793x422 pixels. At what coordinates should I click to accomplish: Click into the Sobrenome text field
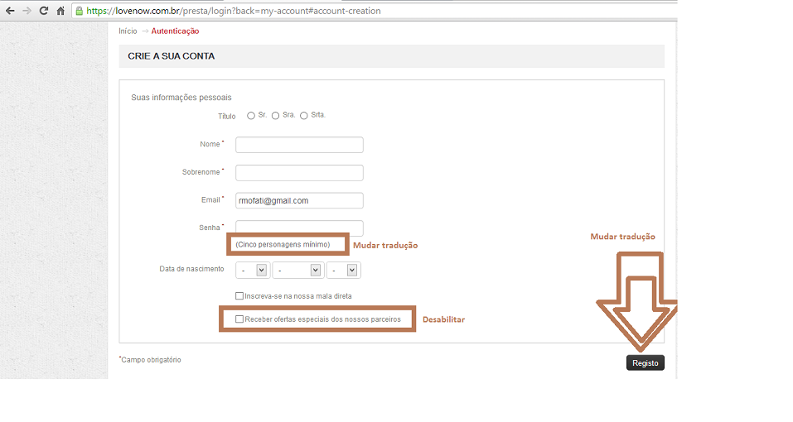pos(299,173)
